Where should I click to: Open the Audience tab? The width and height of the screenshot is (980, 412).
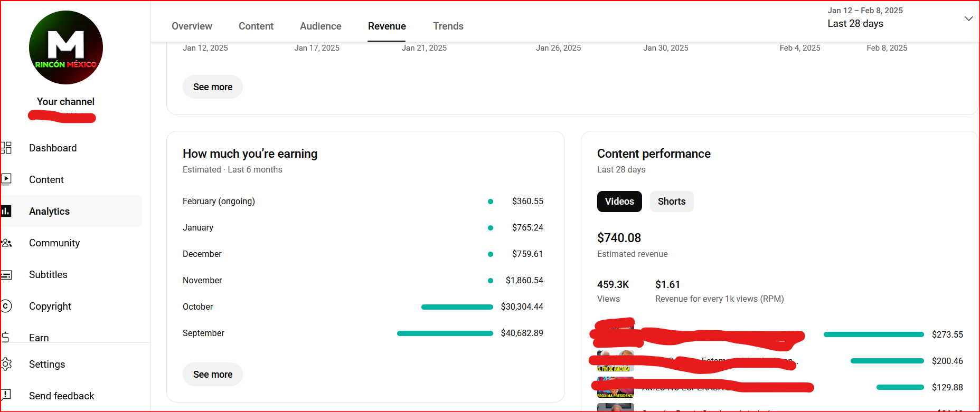coord(321,26)
